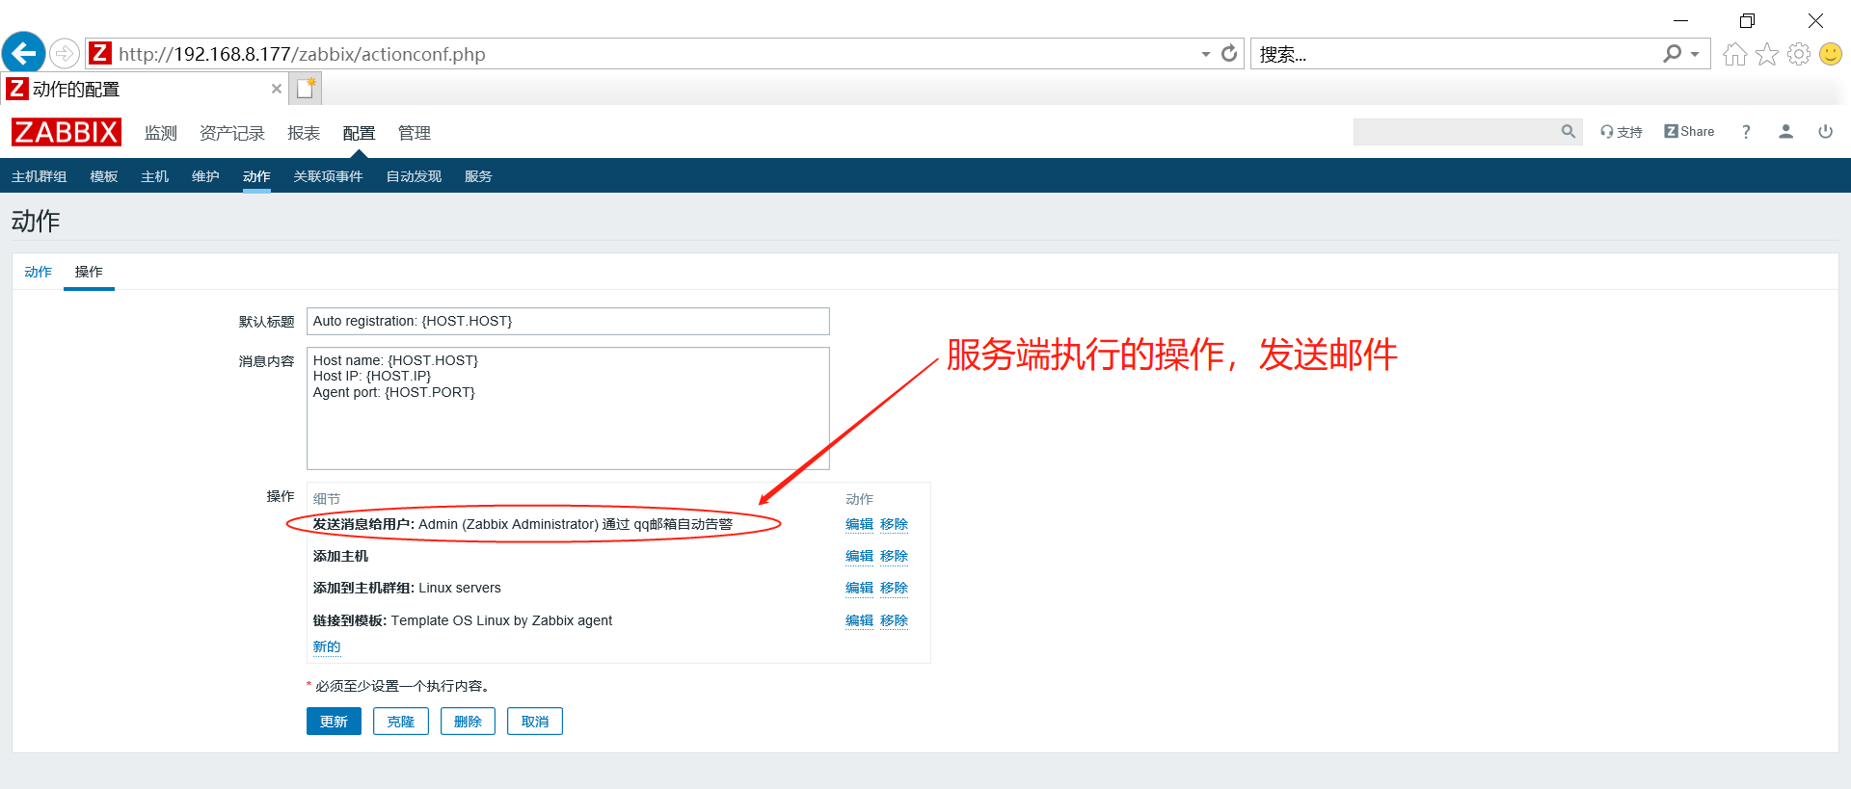Open the 报表 menu
This screenshot has height=789, width=1851.
[304, 133]
